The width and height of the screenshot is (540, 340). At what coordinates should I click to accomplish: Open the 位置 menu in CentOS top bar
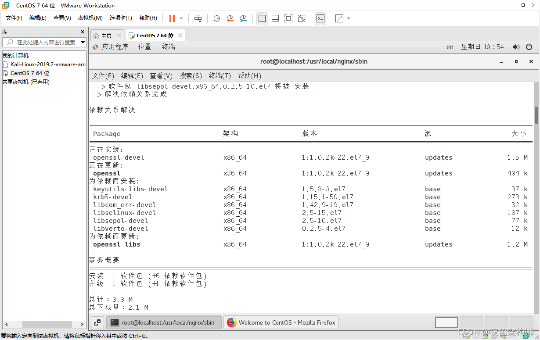144,47
